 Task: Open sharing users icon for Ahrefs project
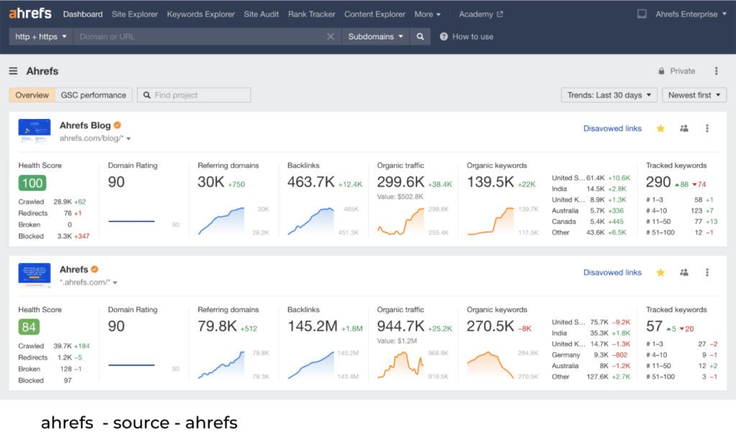[684, 273]
